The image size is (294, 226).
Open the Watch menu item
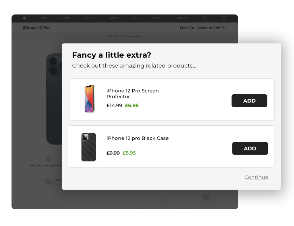click(x=114, y=18)
